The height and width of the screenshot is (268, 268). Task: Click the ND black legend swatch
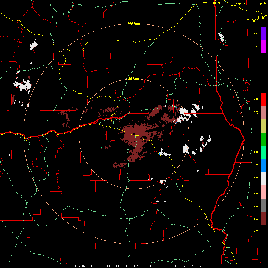[263, 232]
